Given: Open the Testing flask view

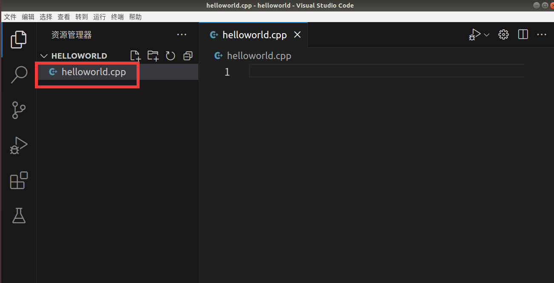Looking at the screenshot, I should 19,215.
